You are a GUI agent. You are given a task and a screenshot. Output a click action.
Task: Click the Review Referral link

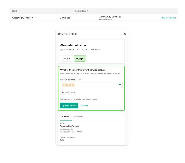[168, 18]
